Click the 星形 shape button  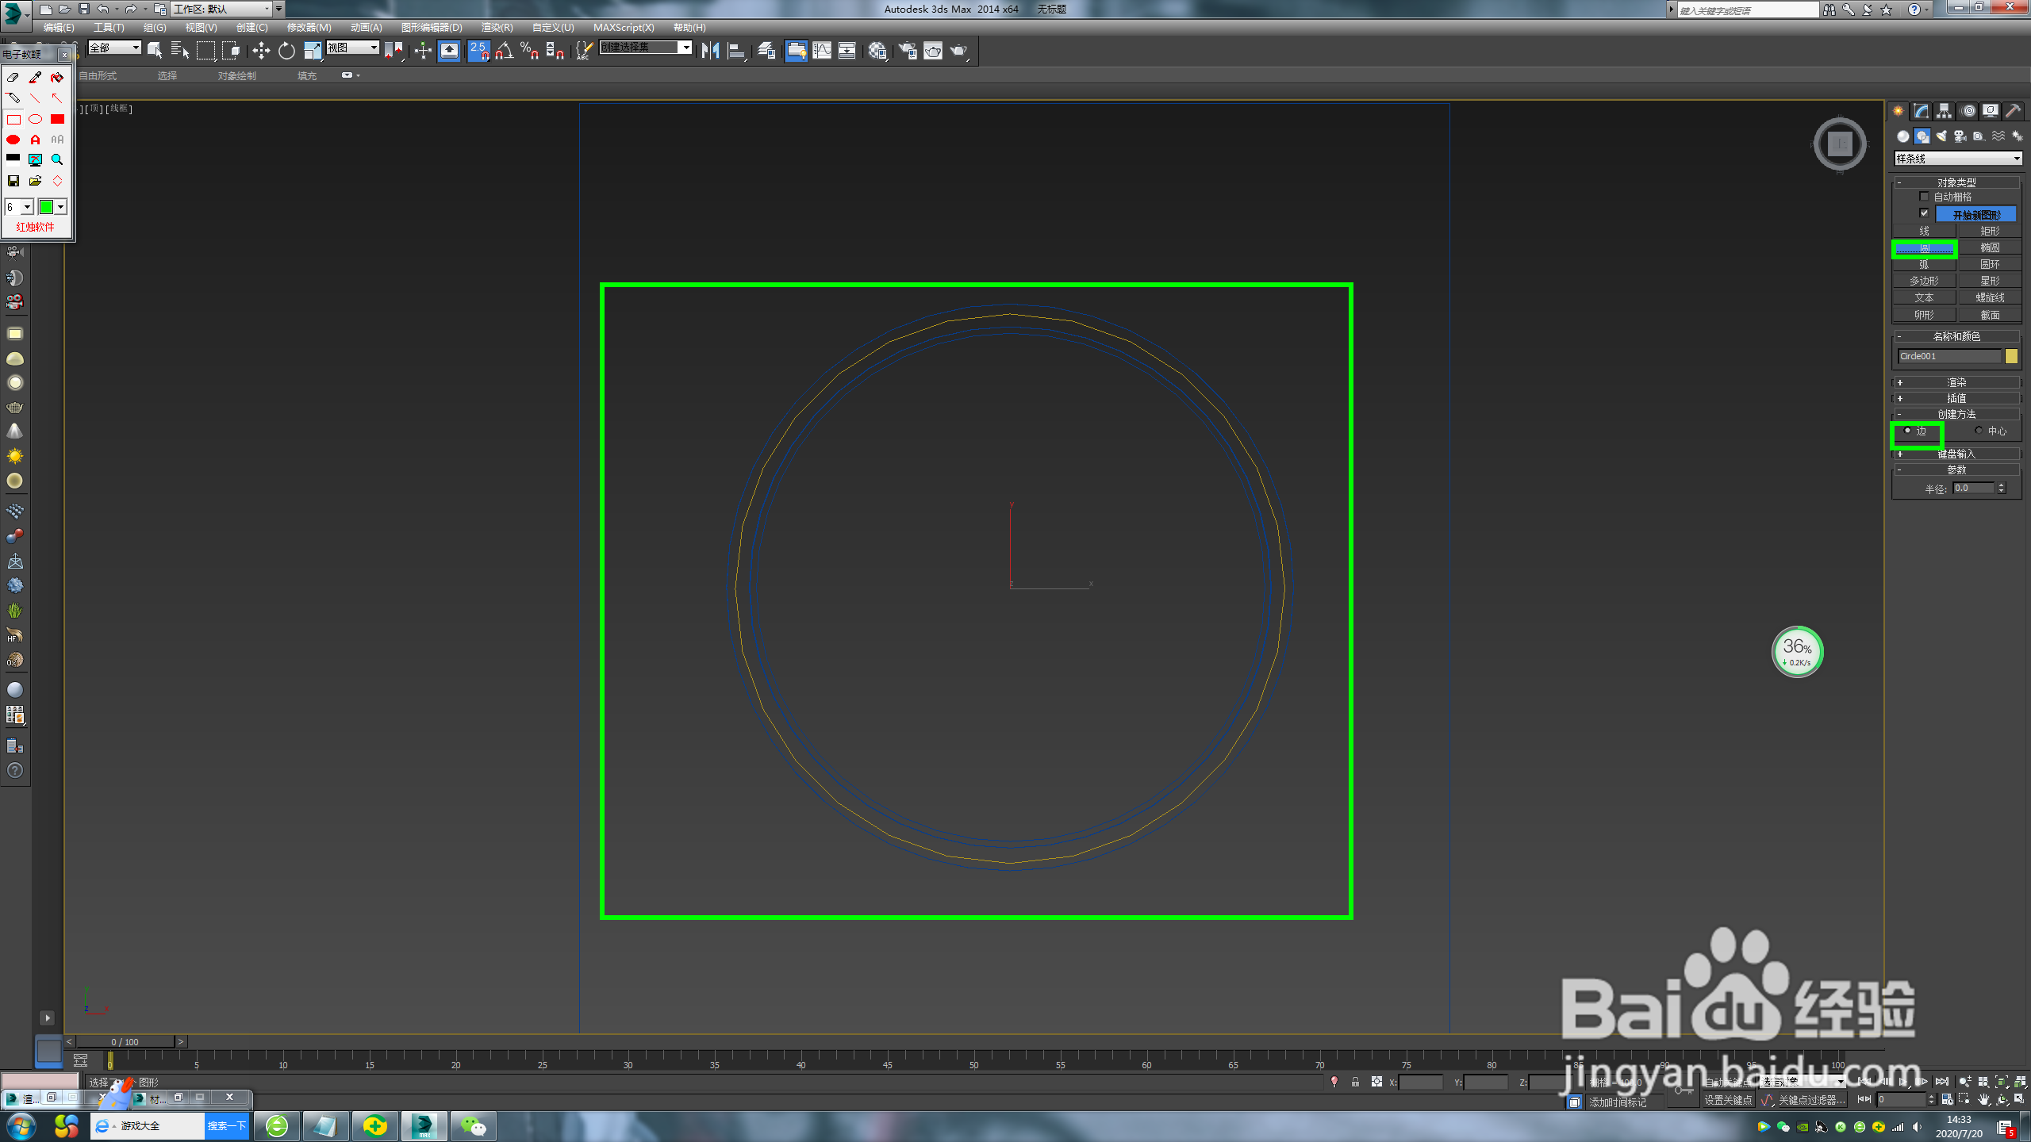pos(1990,281)
